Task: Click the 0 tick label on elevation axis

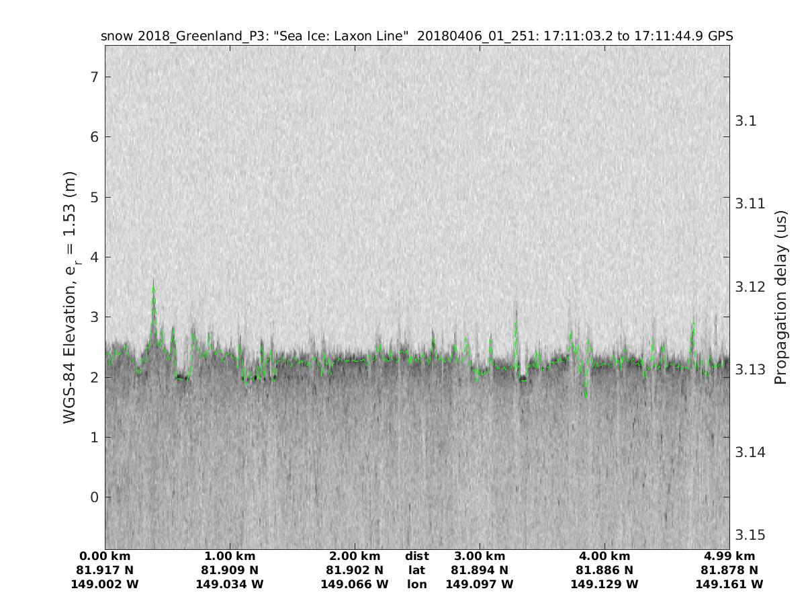Action: tap(95, 497)
